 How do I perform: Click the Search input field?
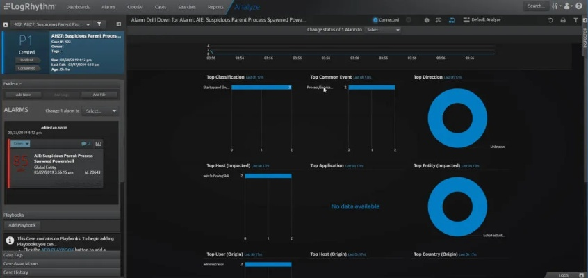click(535, 6)
